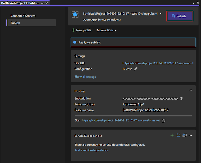Select Connected Services in the sidebar

(x=23, y=16)
